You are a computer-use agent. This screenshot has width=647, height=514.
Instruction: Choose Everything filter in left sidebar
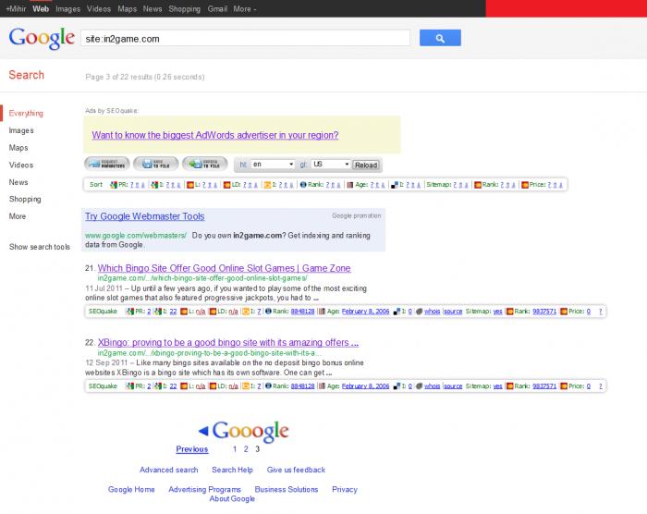tap(26, 113)
